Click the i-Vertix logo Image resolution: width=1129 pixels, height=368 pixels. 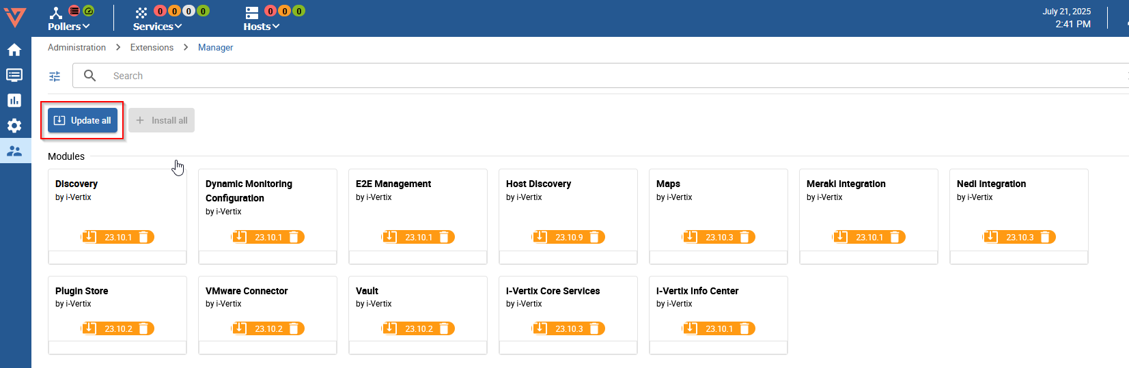coord(15,17)
